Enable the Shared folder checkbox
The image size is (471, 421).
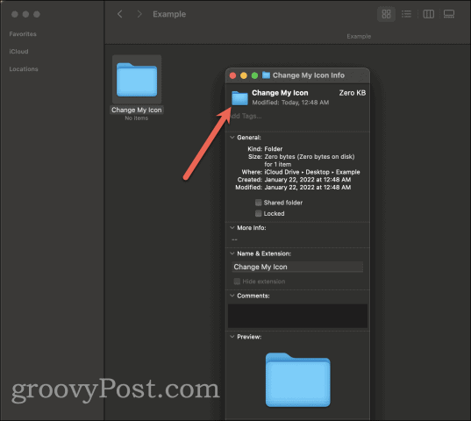258,203
